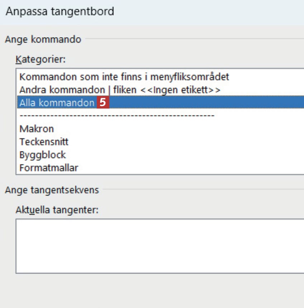Choose 'Byggblock' from the categories
Screen dimensions: 304x308
pyautogui.click(x=43, y=155)
